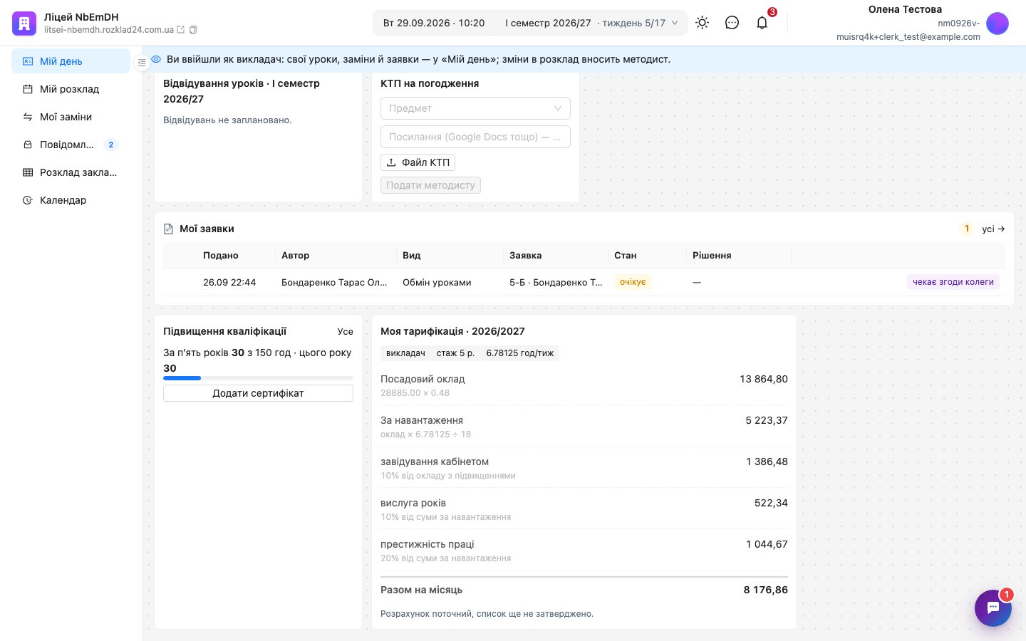
Task: Click the table icon beside Розклад закла…
Action: 28,172
